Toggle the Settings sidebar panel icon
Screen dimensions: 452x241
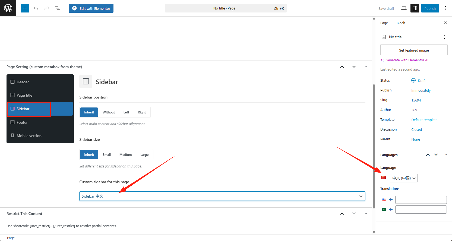[x=415, y=8]
